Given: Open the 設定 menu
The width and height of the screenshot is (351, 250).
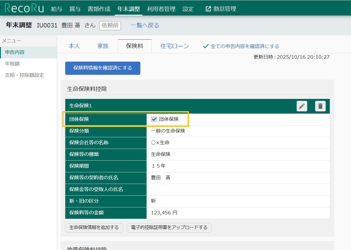Looking at the screenshot, I should click(x=188, y=9).
